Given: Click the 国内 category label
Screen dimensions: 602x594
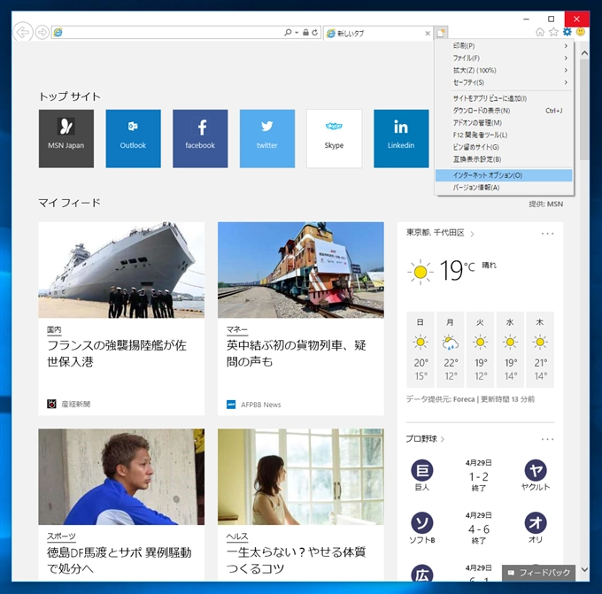Looking at the screenshot, I should [54, 329].
